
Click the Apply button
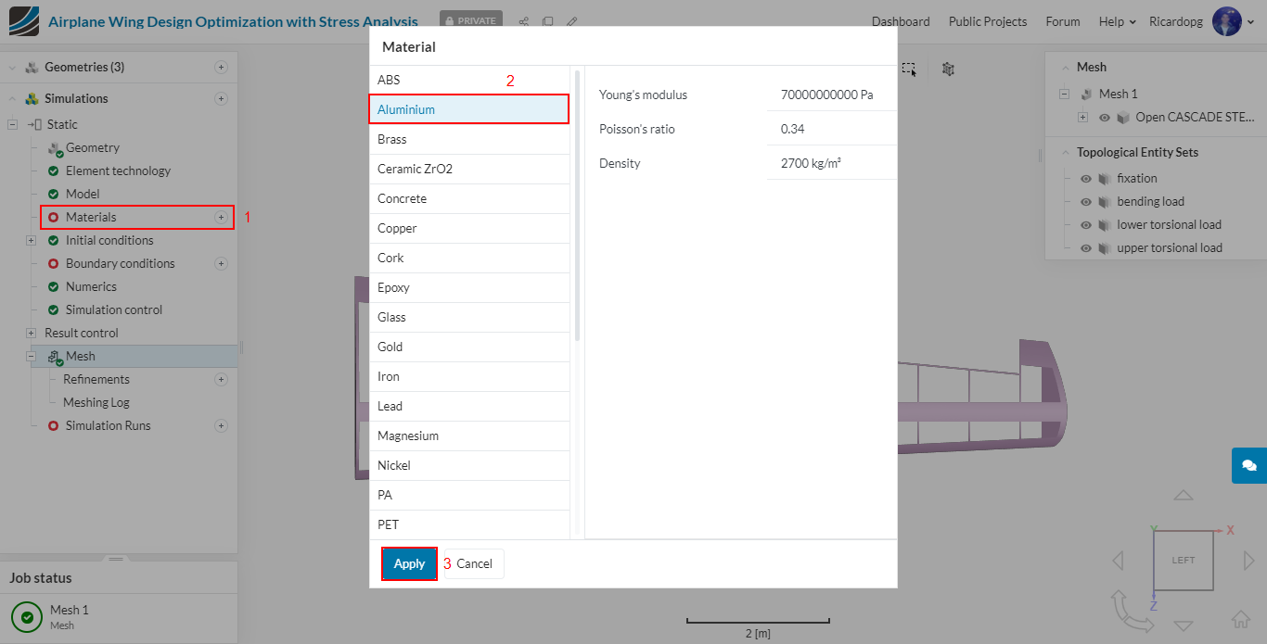point(409,563)
